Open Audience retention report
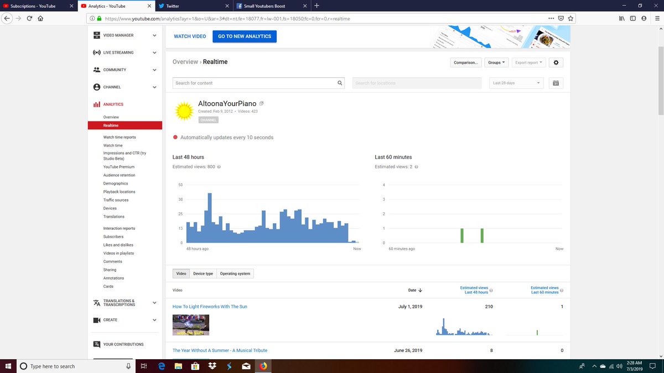This screenshot has height=373, width=664. click(119, 175)
